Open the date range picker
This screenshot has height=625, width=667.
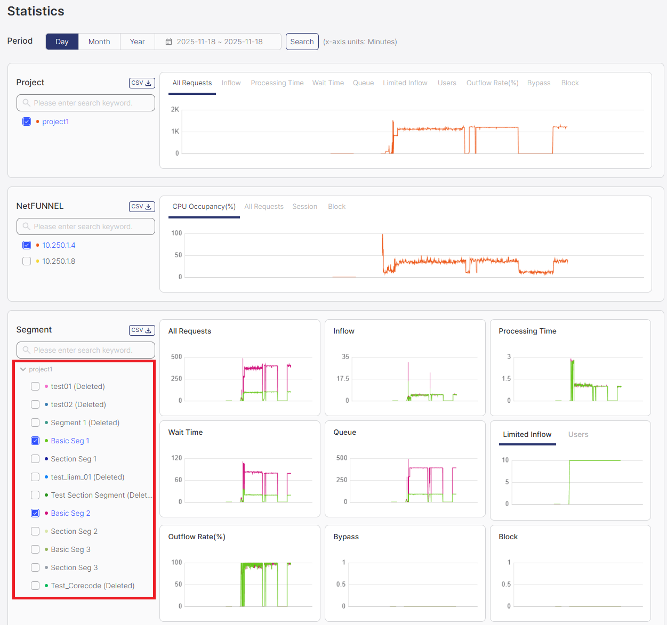[x=219, y=42]
